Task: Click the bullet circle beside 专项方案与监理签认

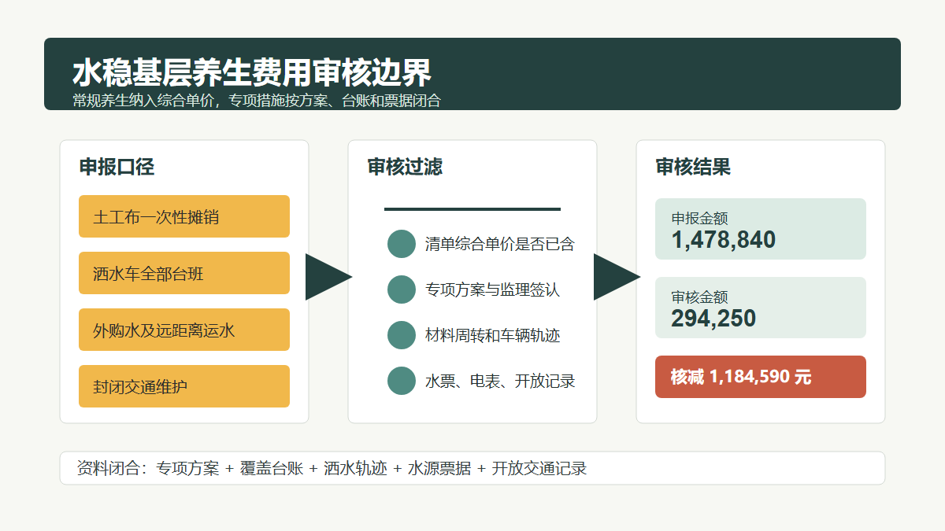Action: coord(402,289)
